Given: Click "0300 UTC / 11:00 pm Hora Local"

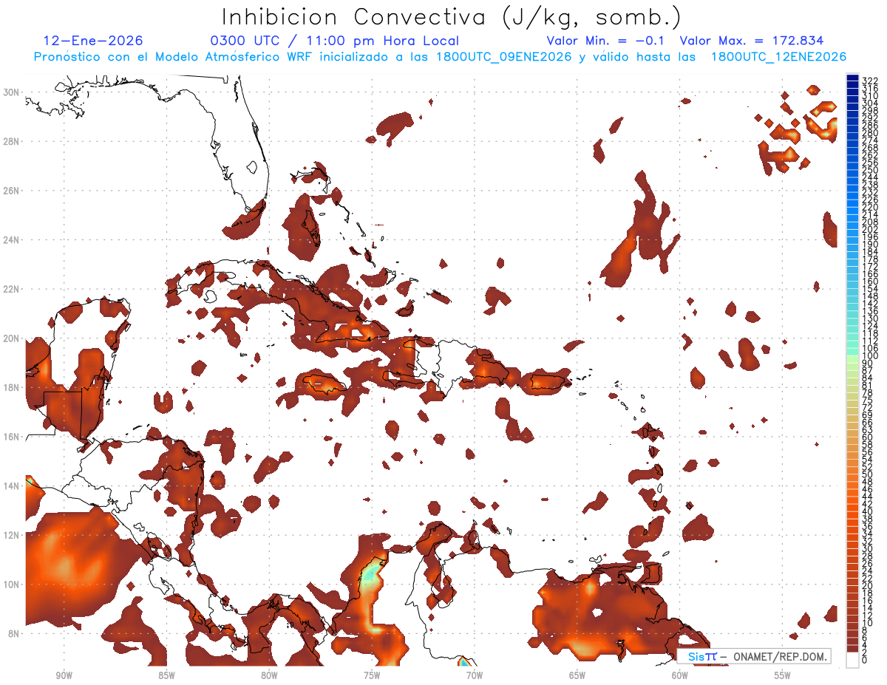Looking at the screenshot, I should pyautogui.click(x=335, y=41).
